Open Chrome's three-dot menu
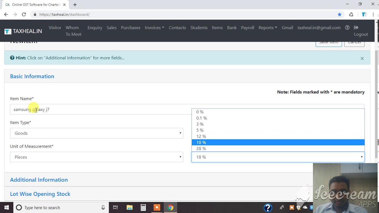Screen dimensions: 379x213 pyautogui.click(x=373, y=14)
